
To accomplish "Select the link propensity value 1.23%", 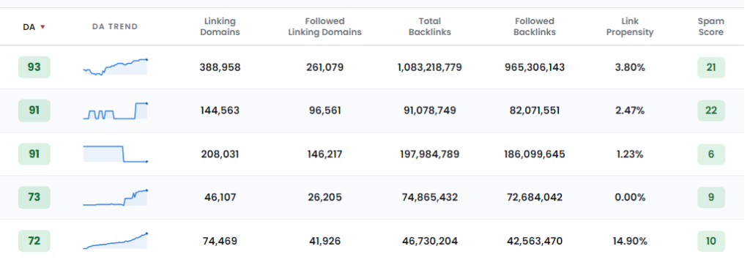I will click(x=630, y=154).
